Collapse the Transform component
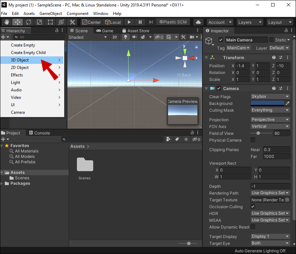This screenshot has width=296, height=254. click(207, 58)
